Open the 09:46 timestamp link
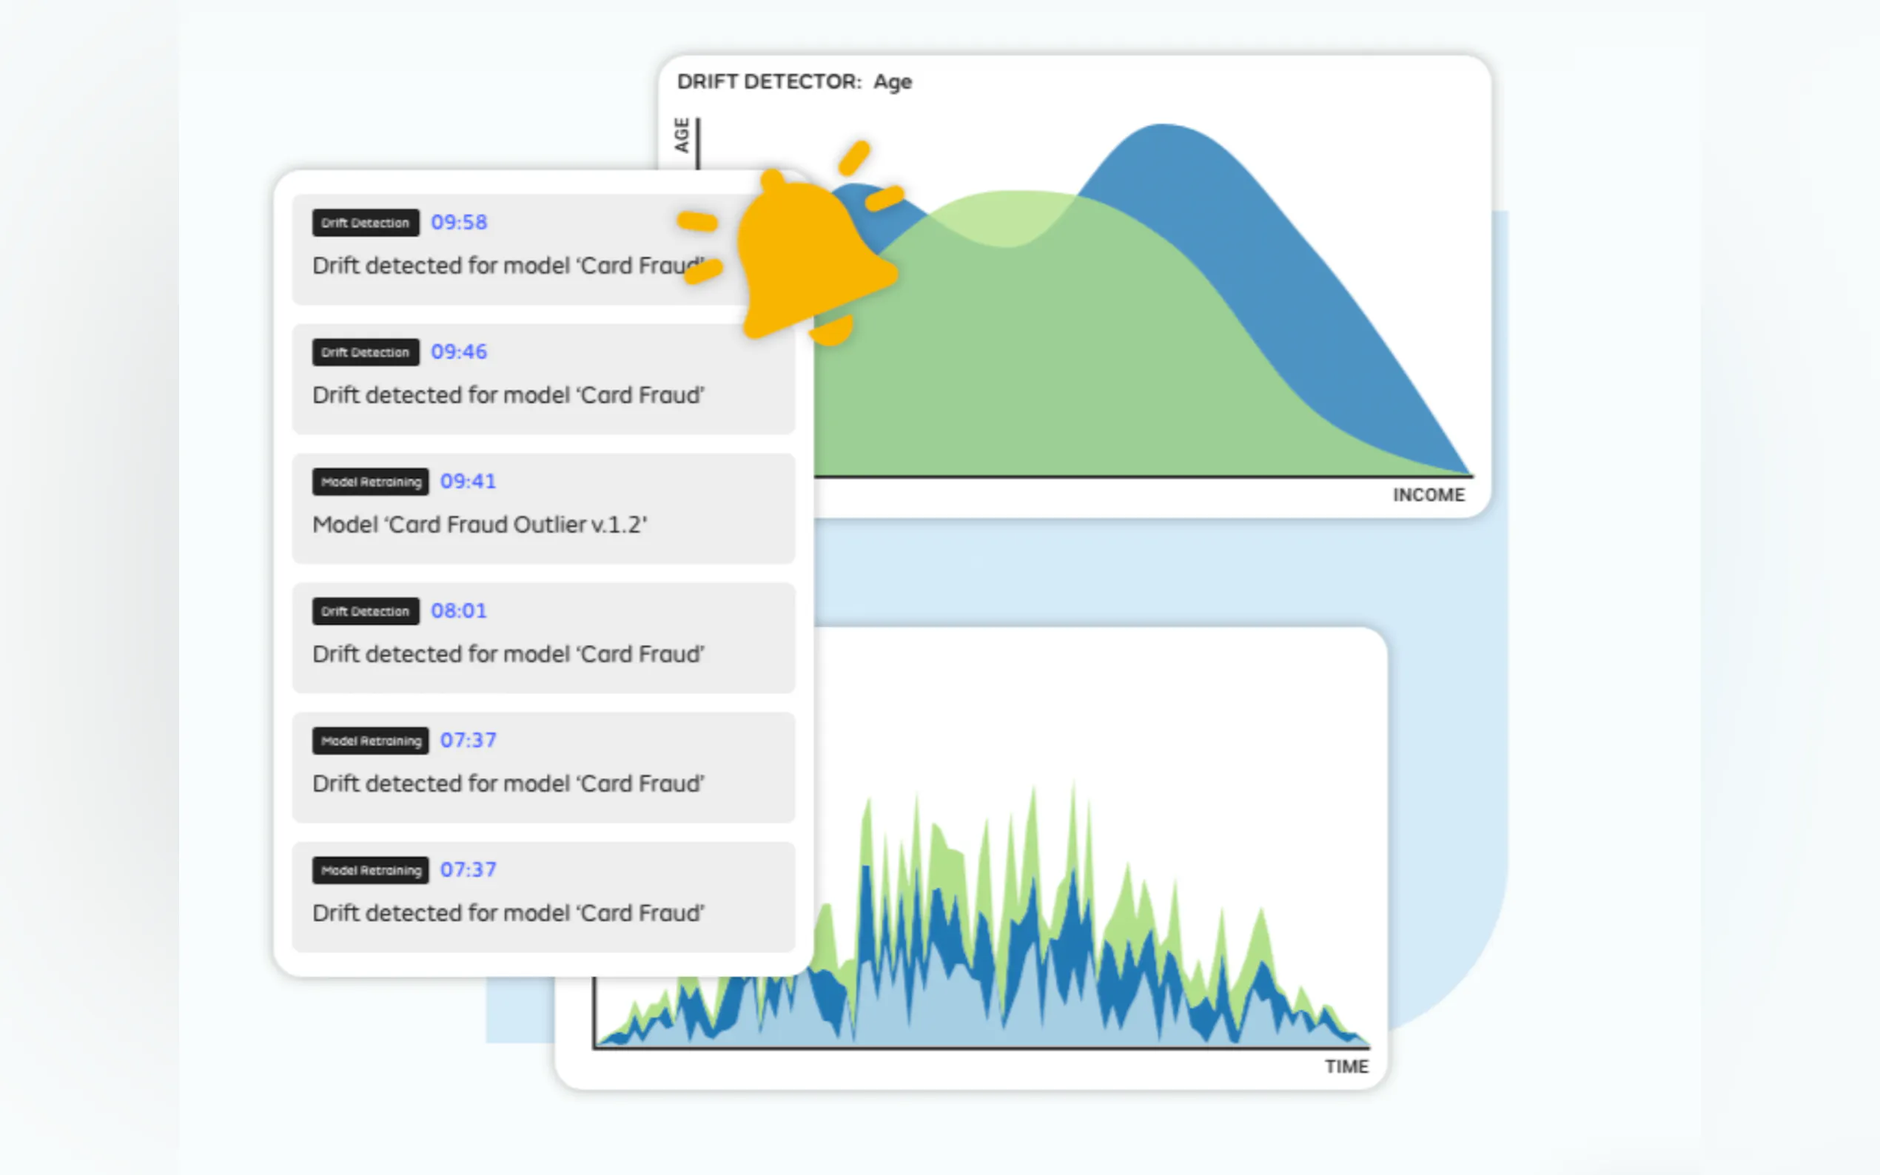Image resolution: width=1880 pixels, height=1175 pixels. [459, 352]
